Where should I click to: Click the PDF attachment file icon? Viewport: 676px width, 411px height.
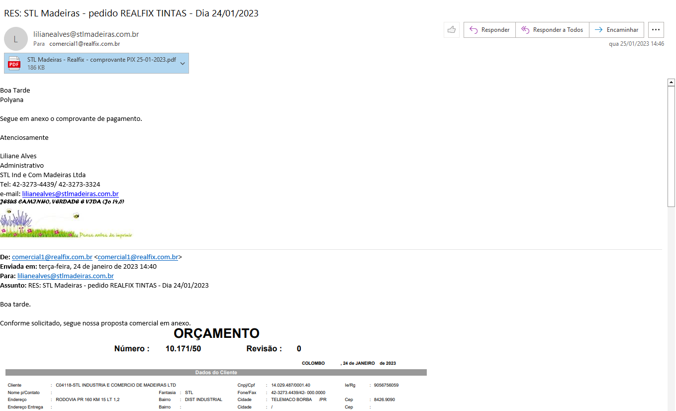[x=14, y=63]
